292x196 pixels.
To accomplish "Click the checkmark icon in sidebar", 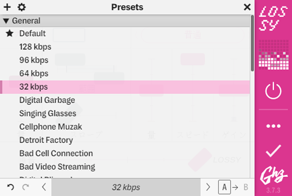I will (273, 151).
